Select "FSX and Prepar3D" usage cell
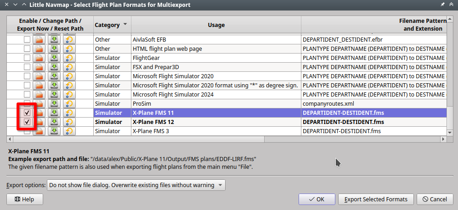 click(216, 67)
